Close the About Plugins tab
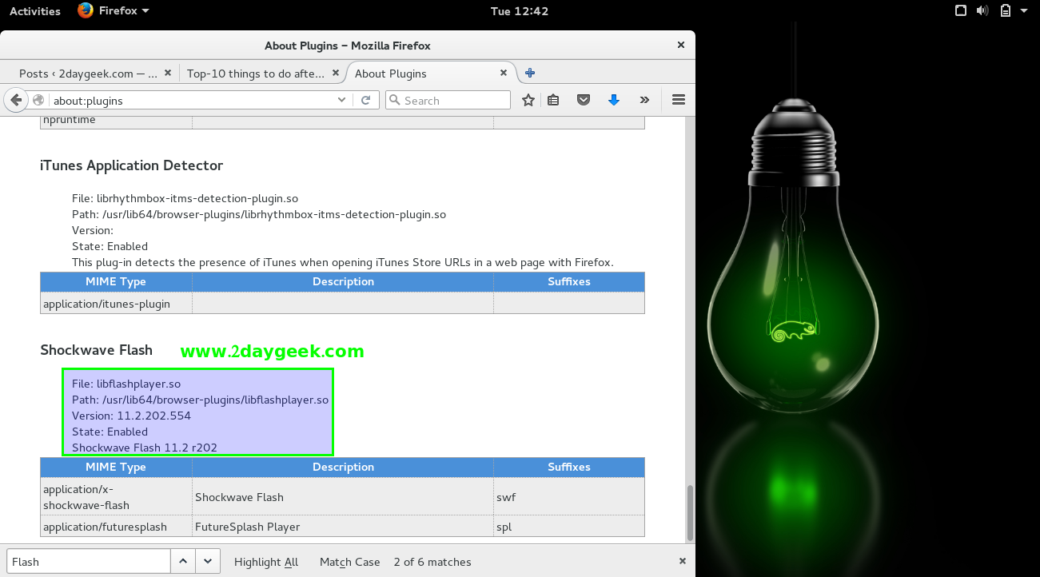1040x577 pixels. pyautogui.click(x=504, y=73)
